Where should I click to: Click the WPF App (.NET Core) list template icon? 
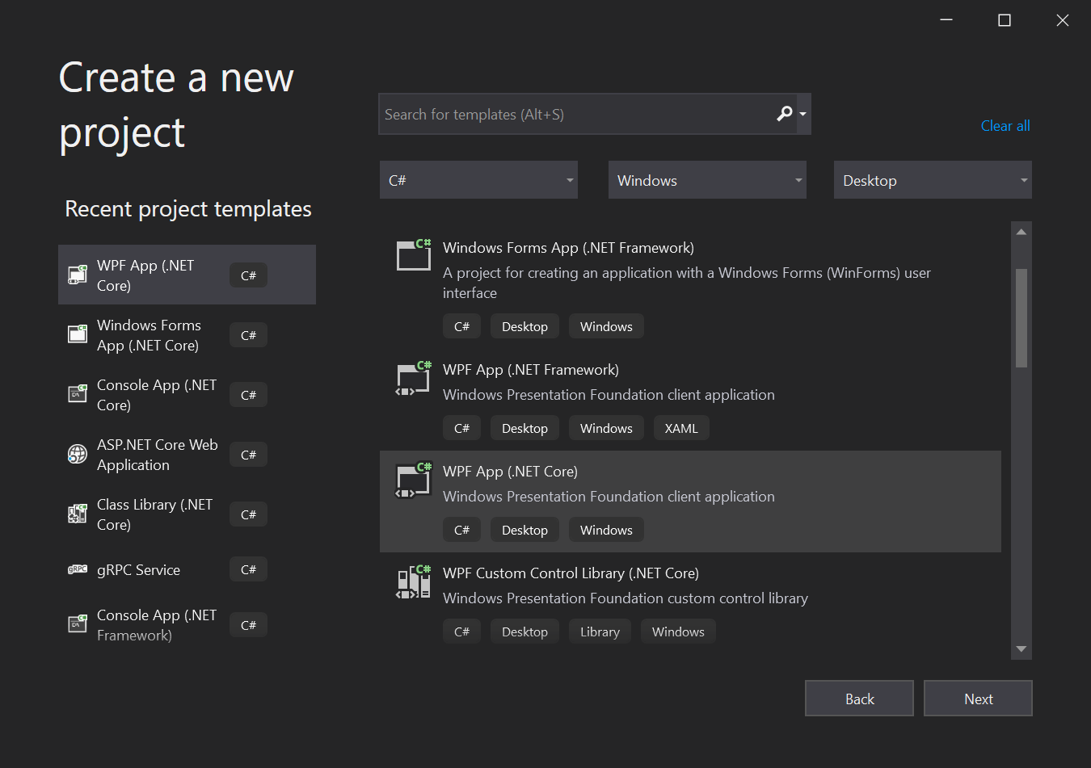click(x=414, y=480)
